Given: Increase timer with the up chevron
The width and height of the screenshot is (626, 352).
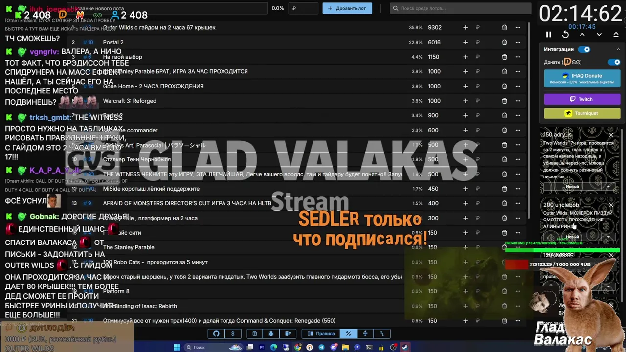Looking at the screenshot, I should (582, 35).
